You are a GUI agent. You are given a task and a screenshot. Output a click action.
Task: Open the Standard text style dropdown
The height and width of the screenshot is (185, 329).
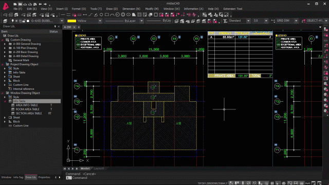248,21
